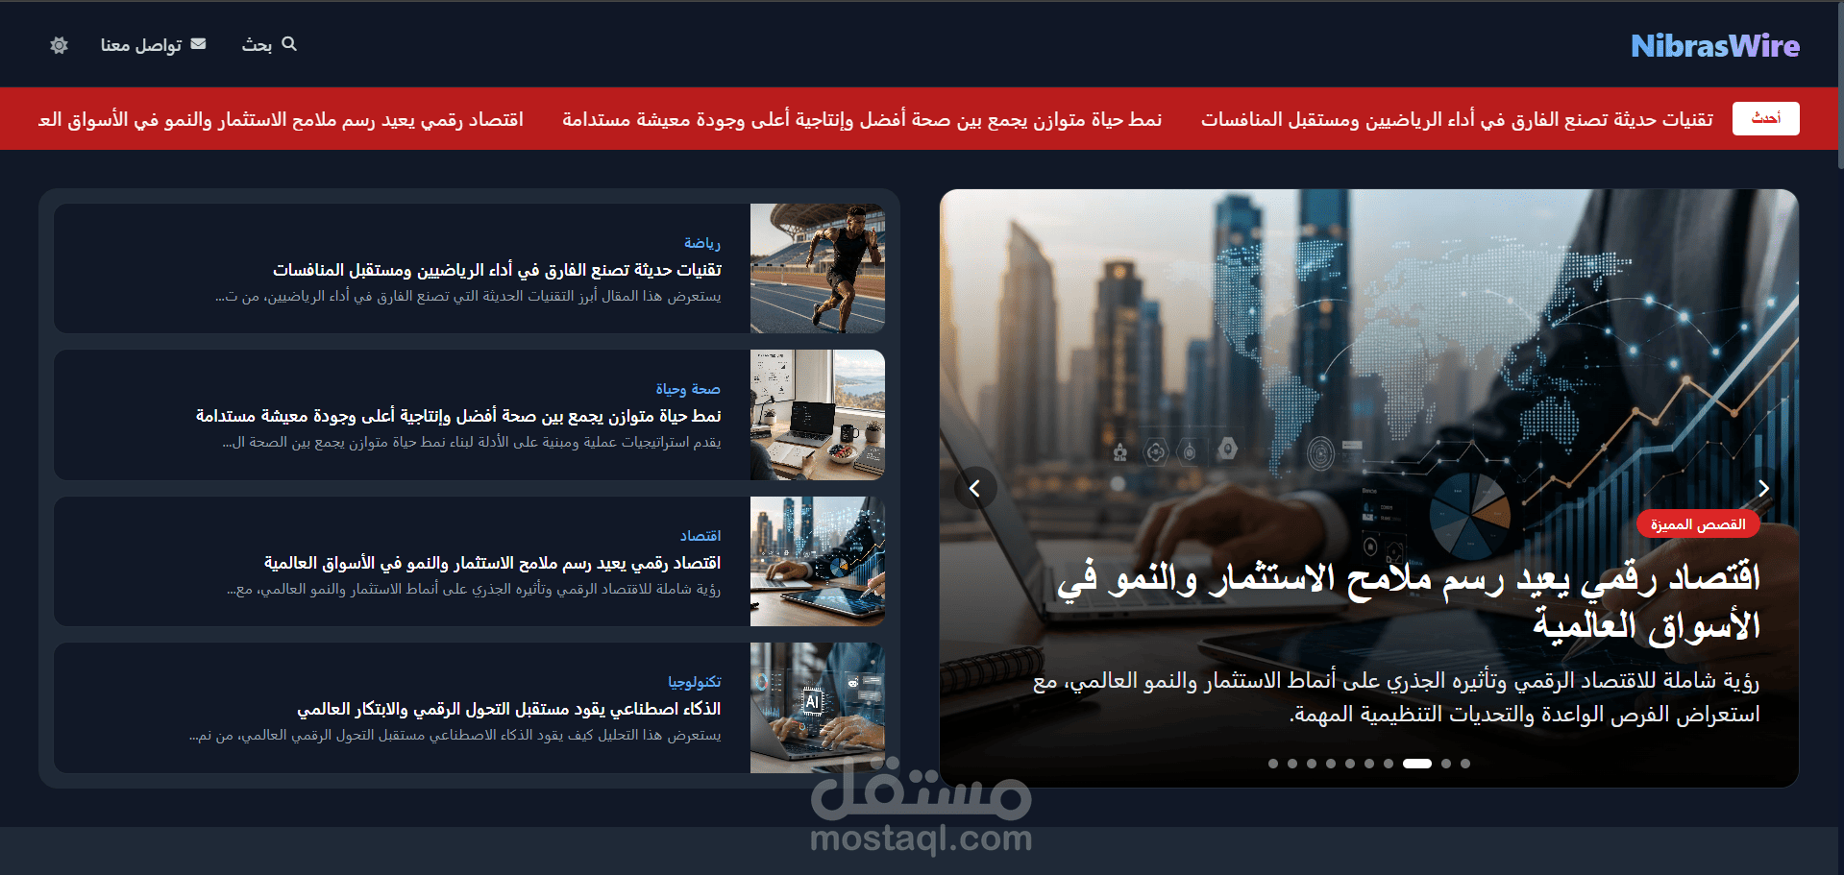The width and height of the screenshot is (1844, 875).
Task: Click the envelope icon beside تواصل معنا
Action: point(198,44)
